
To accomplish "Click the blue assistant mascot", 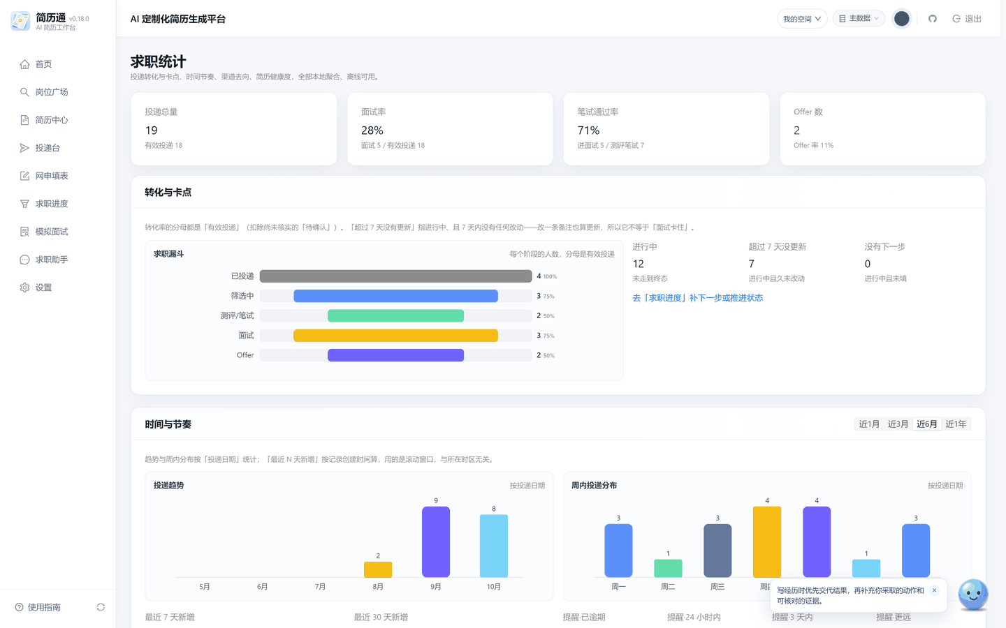I will pyautogui.click(x=973, y=595).
